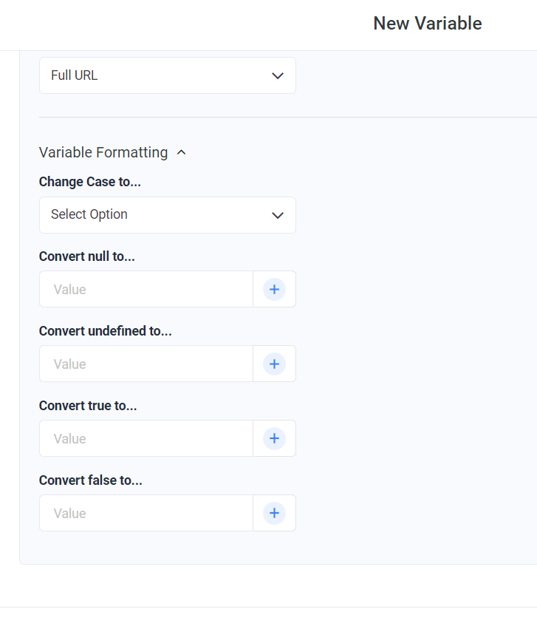Open the Full URL dropdown
The width and height of the screenshot is (537, 643).
tap(167, 75)
